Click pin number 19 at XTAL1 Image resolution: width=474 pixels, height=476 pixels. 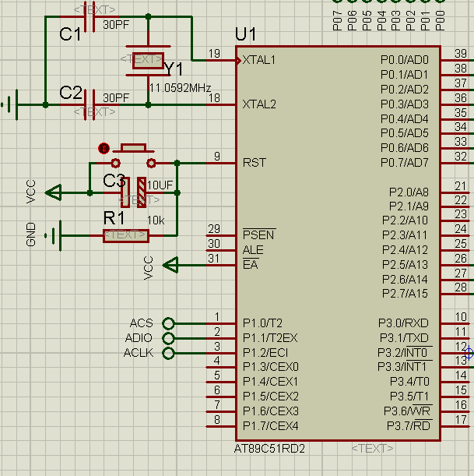coord(214,54)
